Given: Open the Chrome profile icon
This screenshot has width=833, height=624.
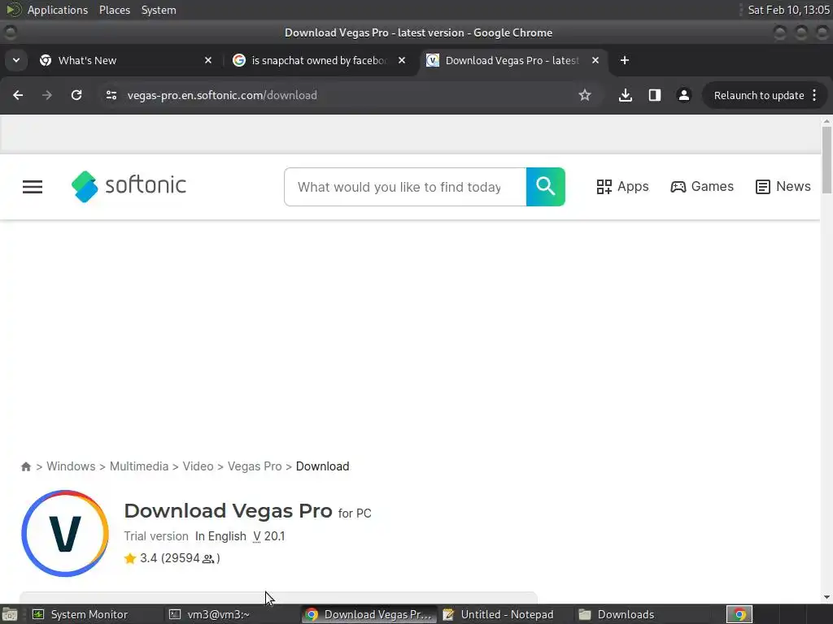Looking at the screenshot, I should 683,96.
